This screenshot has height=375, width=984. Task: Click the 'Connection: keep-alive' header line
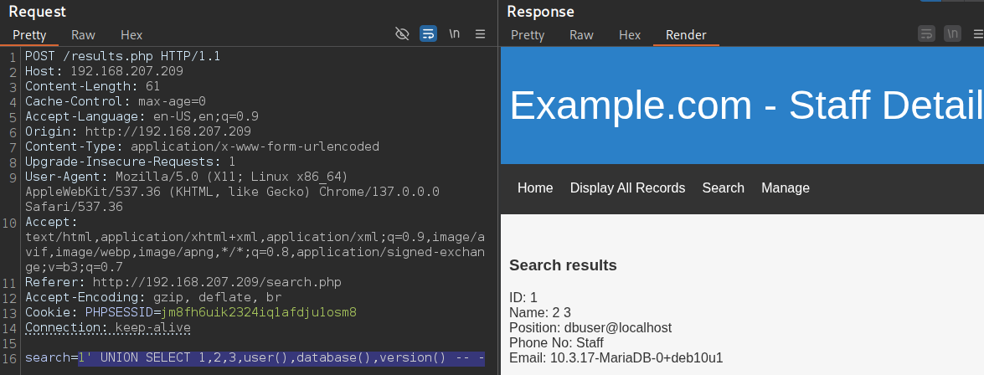108,327
